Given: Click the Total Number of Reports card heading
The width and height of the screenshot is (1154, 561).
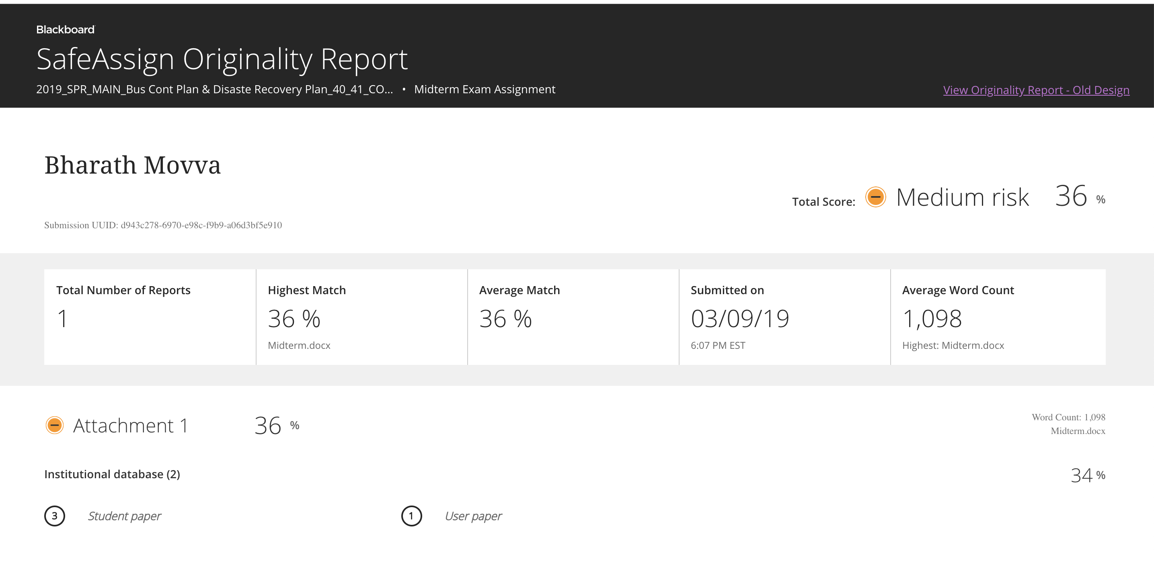Looking at the screenshot, I should (123, 290).
